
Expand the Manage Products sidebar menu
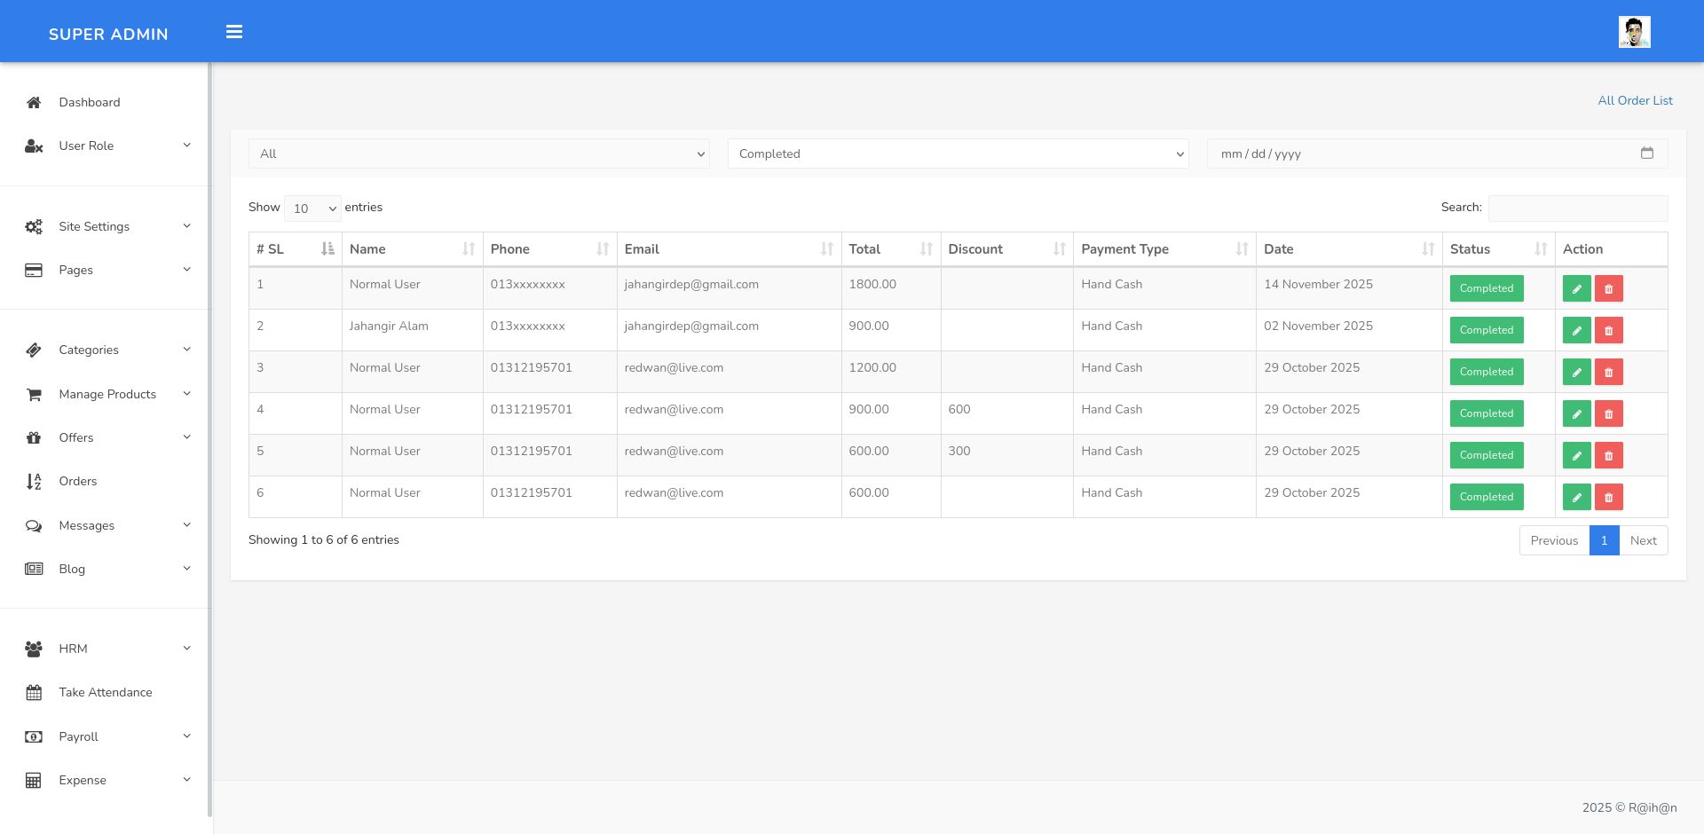point(107,394)
